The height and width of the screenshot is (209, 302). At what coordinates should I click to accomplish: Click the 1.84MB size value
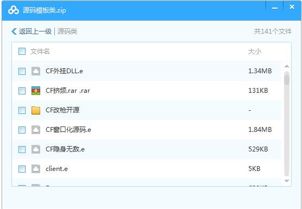point(260,130)
